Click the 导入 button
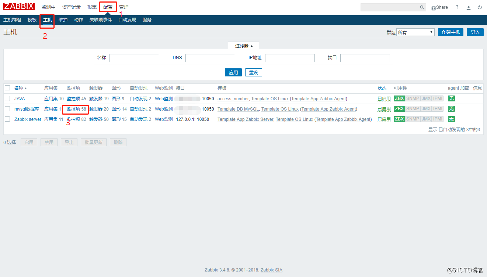Viewport: 487px width, 277px height. (475, 32)
